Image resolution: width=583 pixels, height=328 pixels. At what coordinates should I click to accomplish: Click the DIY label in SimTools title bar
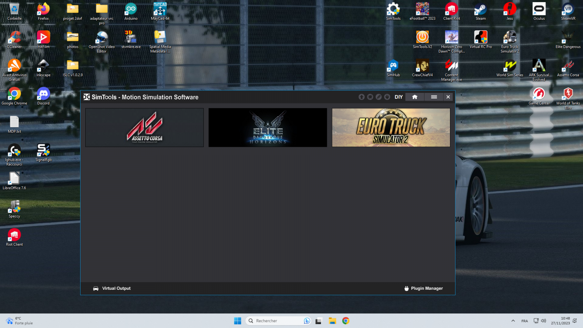399,97
